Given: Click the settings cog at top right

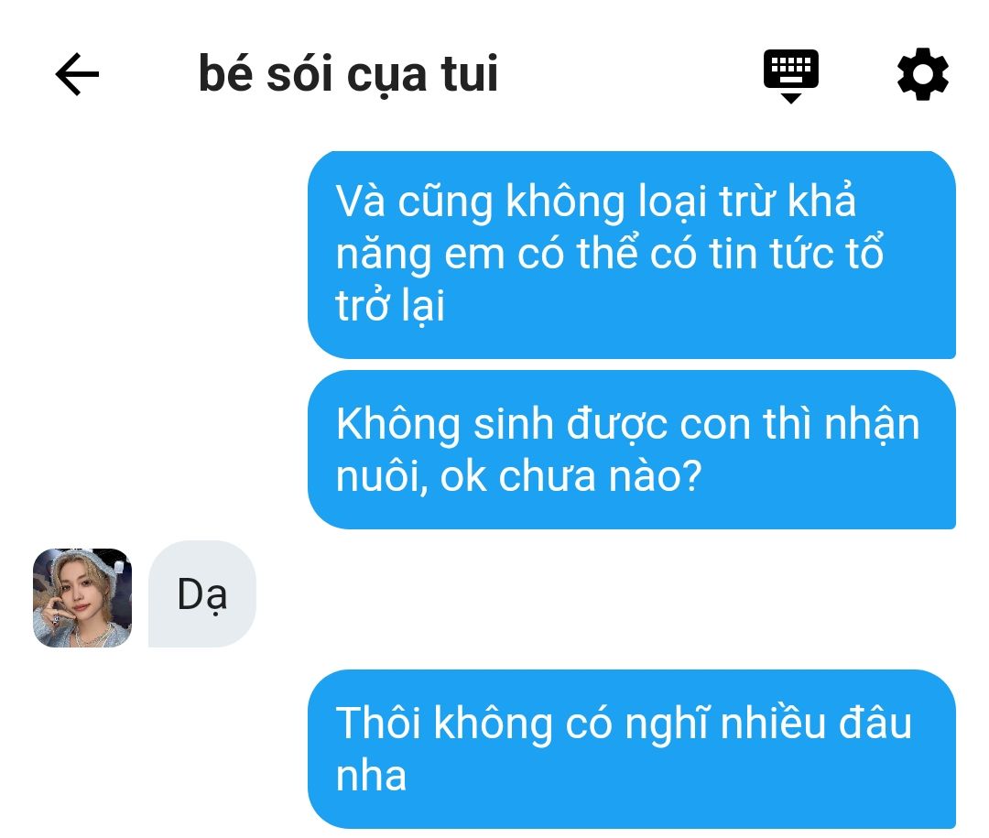Looking at the screenshot, I should [923, 74].
